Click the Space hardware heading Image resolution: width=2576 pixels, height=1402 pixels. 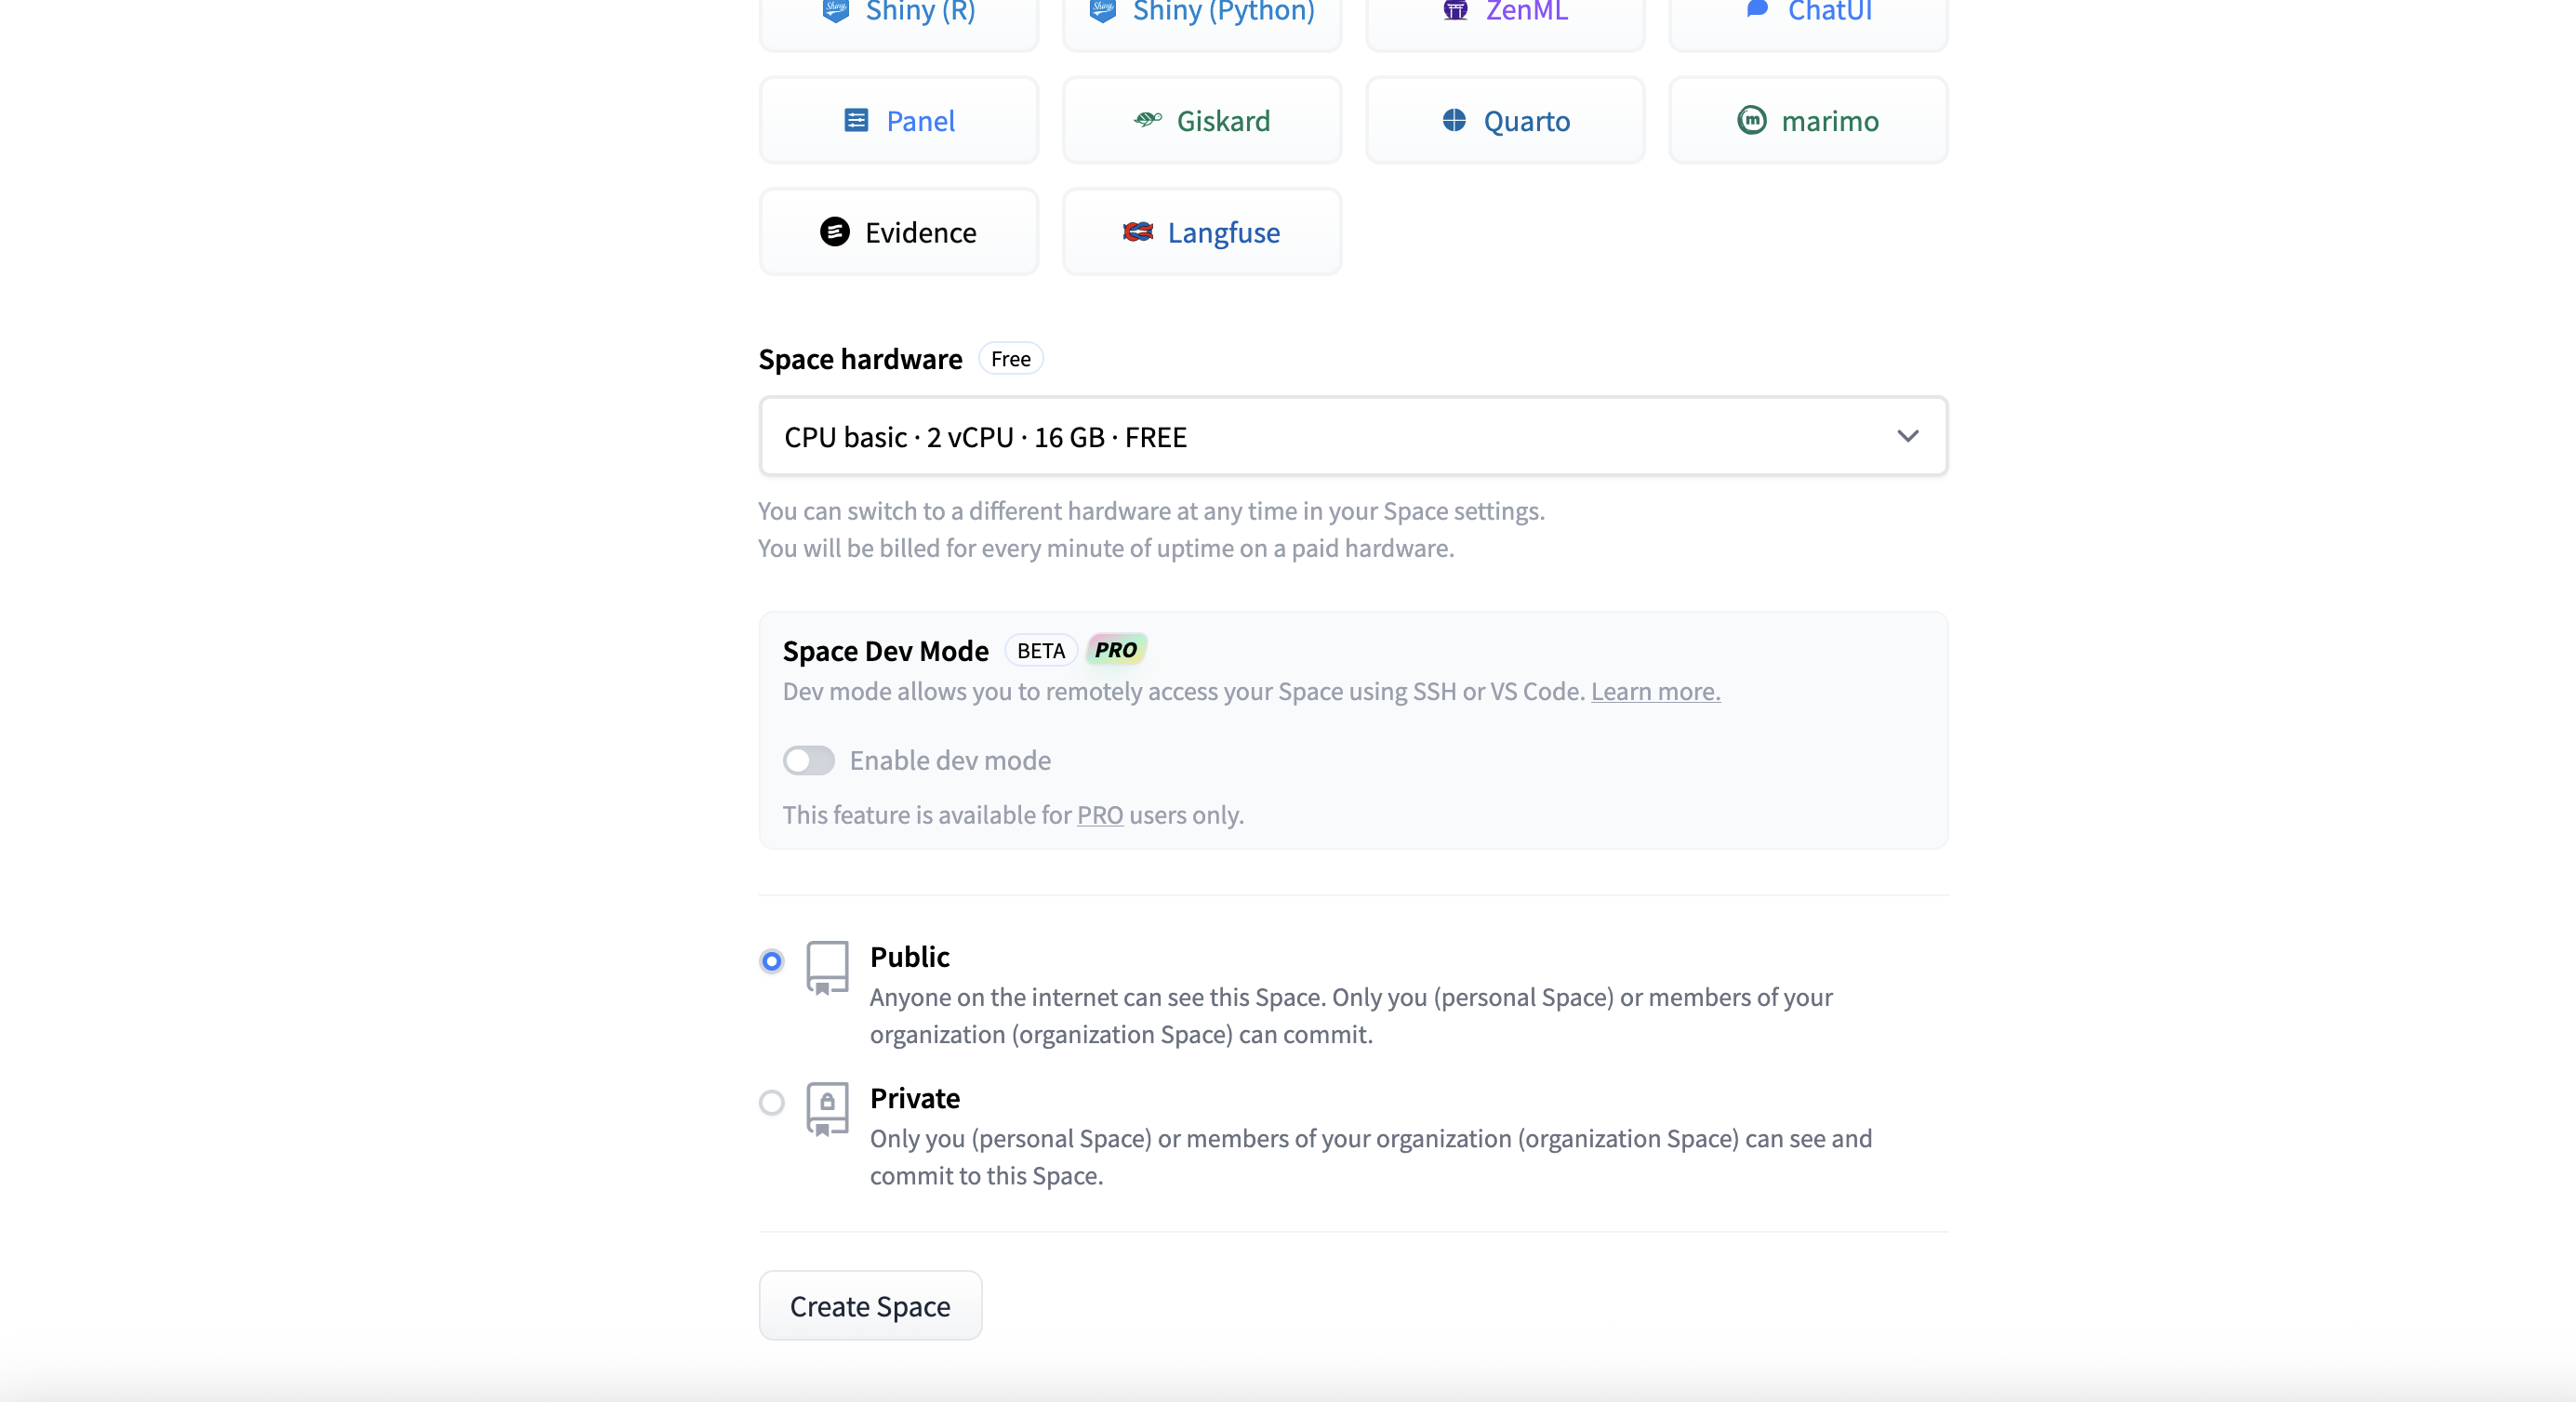point(860,359)
